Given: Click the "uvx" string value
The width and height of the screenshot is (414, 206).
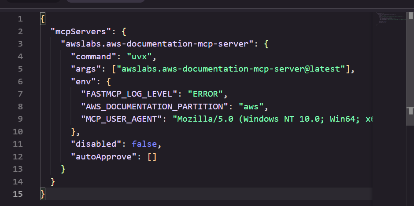Looking at the screenshot, I should click(142, 57).
